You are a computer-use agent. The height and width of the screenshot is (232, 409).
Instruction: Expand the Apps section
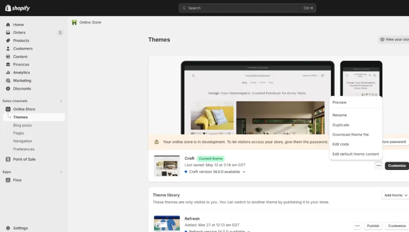[x=61, y=172]
